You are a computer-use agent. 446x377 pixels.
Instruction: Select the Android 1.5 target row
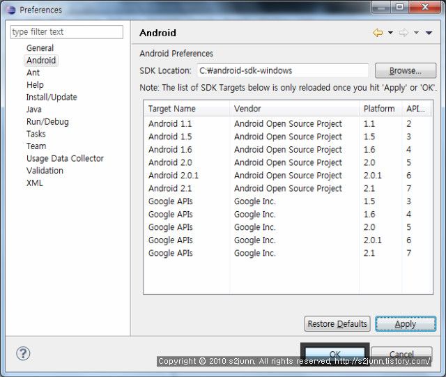(x=288, y=137)
